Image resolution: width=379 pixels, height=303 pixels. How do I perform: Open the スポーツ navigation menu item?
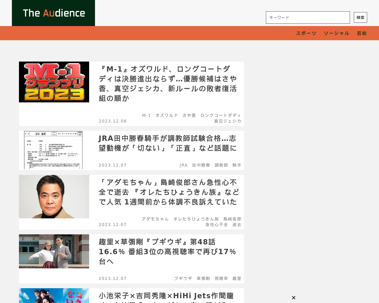pyautogui.click(x=306, y=33)
